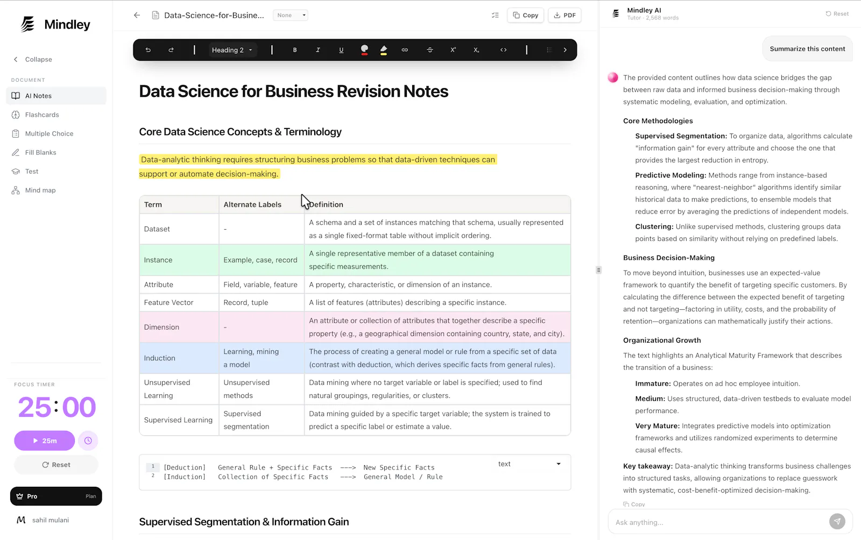Open the None dropdown beside filename
Image resolution: width=861 pixels, height=540 pixels.
[291, 15]
